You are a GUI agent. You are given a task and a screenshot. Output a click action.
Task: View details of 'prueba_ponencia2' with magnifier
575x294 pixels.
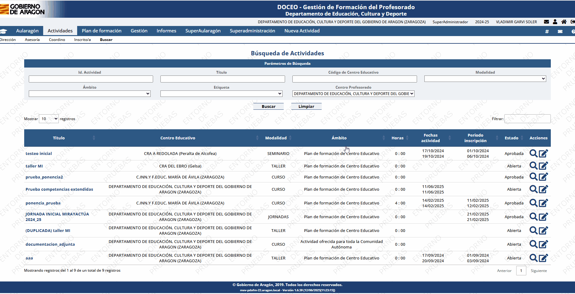click(533, 177)
